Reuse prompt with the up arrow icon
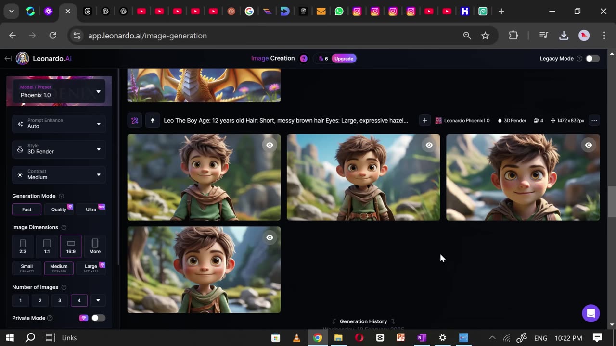The width and height of the screenshot is (616, 346). (x=153, y=121)
